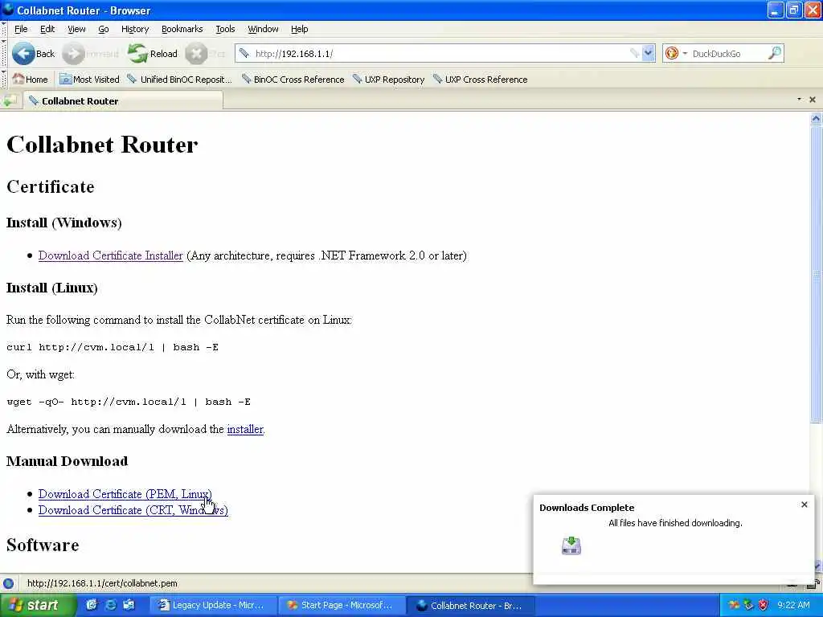Click the new tab icon beside tabs

click(x=10, y=100)
